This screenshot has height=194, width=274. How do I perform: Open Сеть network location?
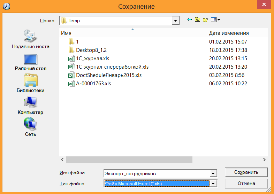pyautogui.click(x=30, y=127)
